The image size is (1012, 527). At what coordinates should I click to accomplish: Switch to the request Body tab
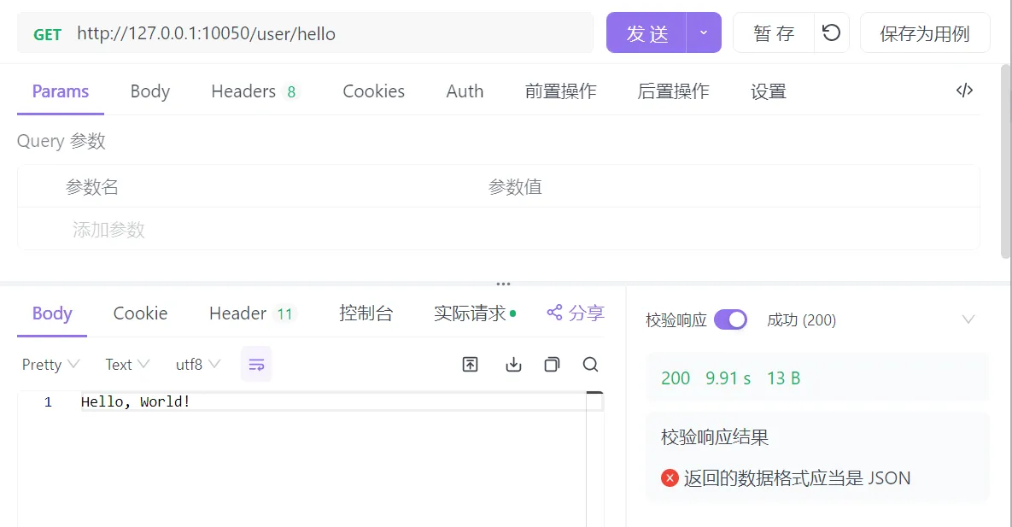click(x=149, y=91)
